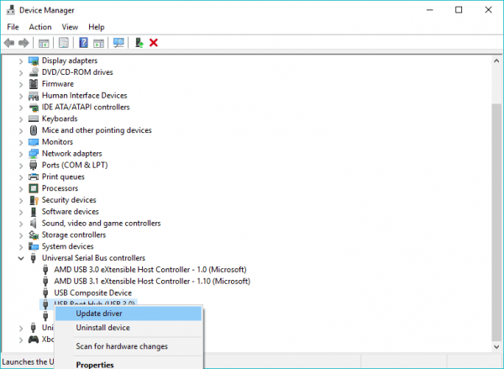
Task: Choose Update driver in context menu
Action: pyautogui.click(x=129, y=314)
